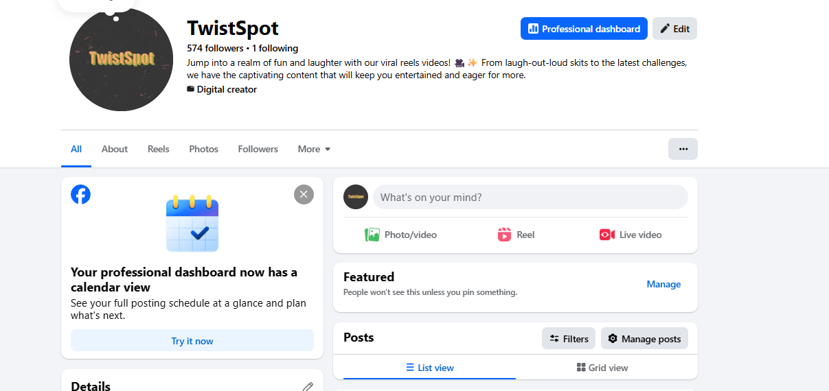Viewport: 829px width, 391px height.
Task: Dismiss the calendar view announcement card
Action: point(304,194)
